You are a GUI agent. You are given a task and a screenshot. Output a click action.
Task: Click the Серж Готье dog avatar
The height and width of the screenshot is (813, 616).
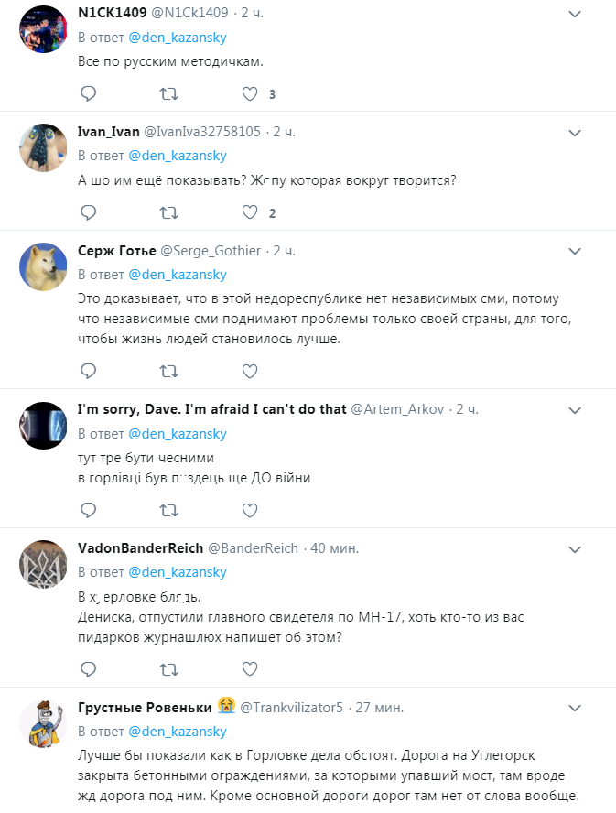pos(42,266)
